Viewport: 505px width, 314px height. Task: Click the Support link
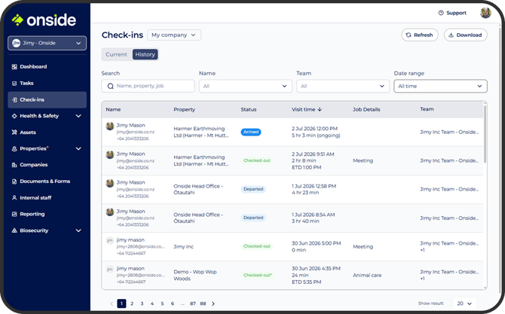coord(452,13)
